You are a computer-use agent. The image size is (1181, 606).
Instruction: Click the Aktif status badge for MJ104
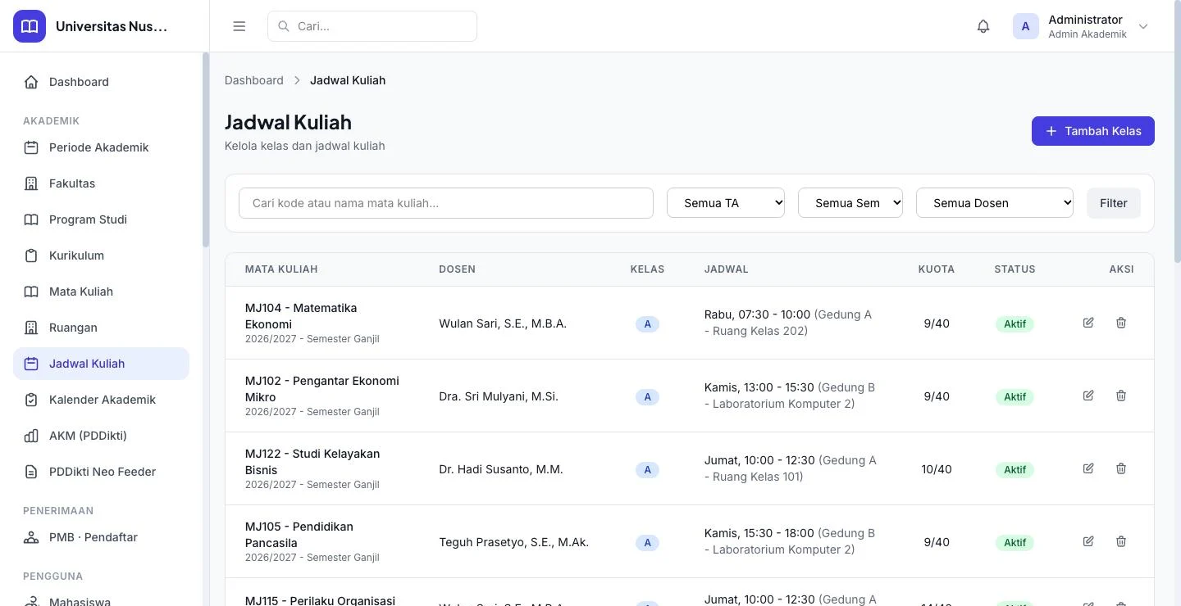click(x=1015, y=323)
